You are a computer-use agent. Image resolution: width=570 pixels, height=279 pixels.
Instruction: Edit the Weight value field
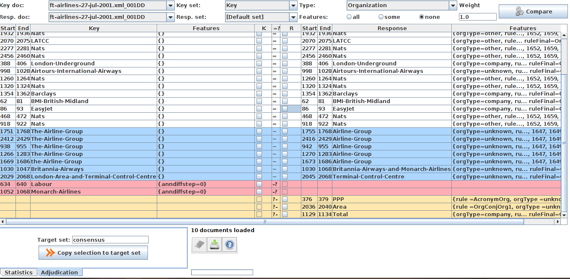pyautogui.click(x=478, y=17)
